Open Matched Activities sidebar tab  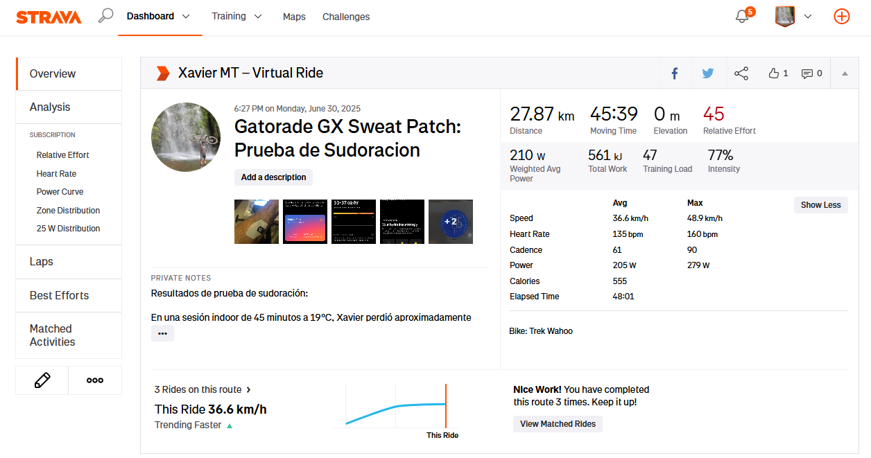coord(69,335)
